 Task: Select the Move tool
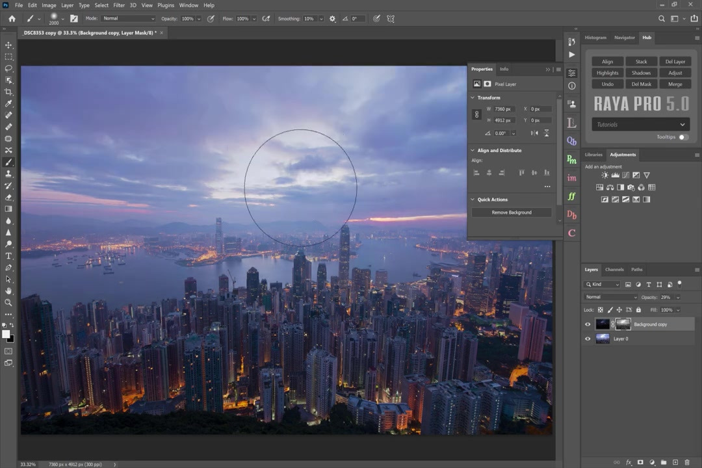pyautogui.click(x=8, y=45)
